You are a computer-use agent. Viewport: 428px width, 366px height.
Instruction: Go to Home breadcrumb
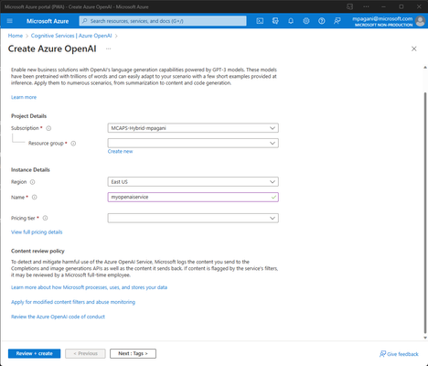16,36
